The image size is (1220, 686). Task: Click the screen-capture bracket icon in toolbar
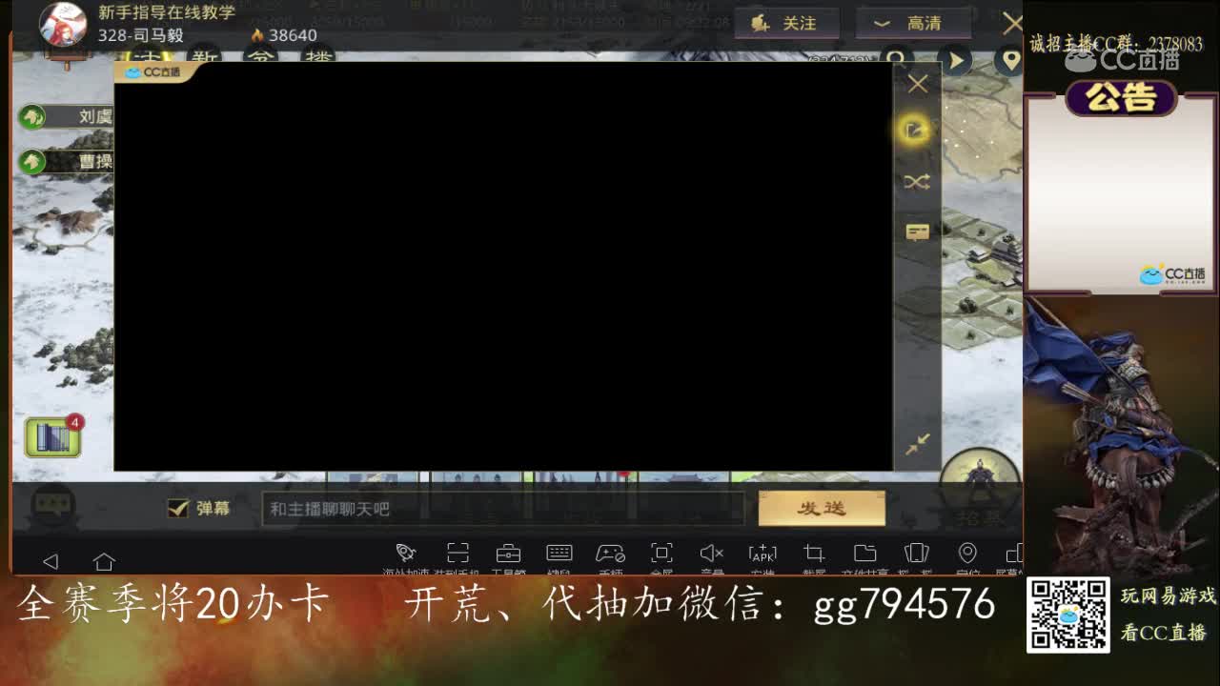tap(457, 554)
